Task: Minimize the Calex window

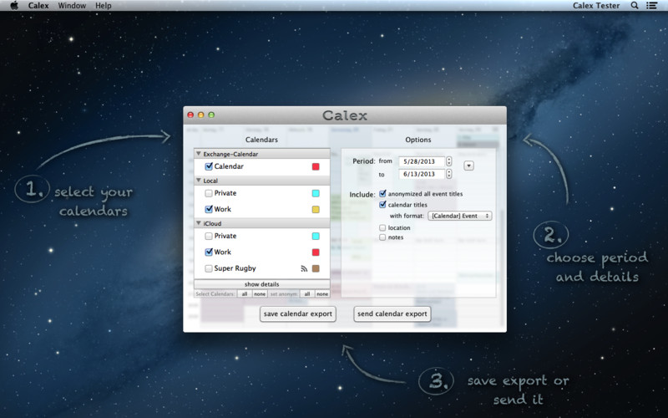Action: [x=200, y=115]
